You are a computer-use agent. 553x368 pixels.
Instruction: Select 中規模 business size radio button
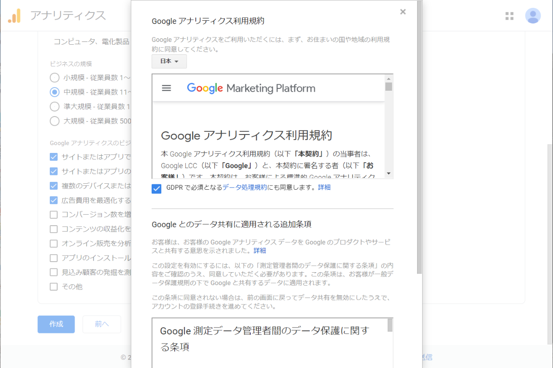pos(54,92)
